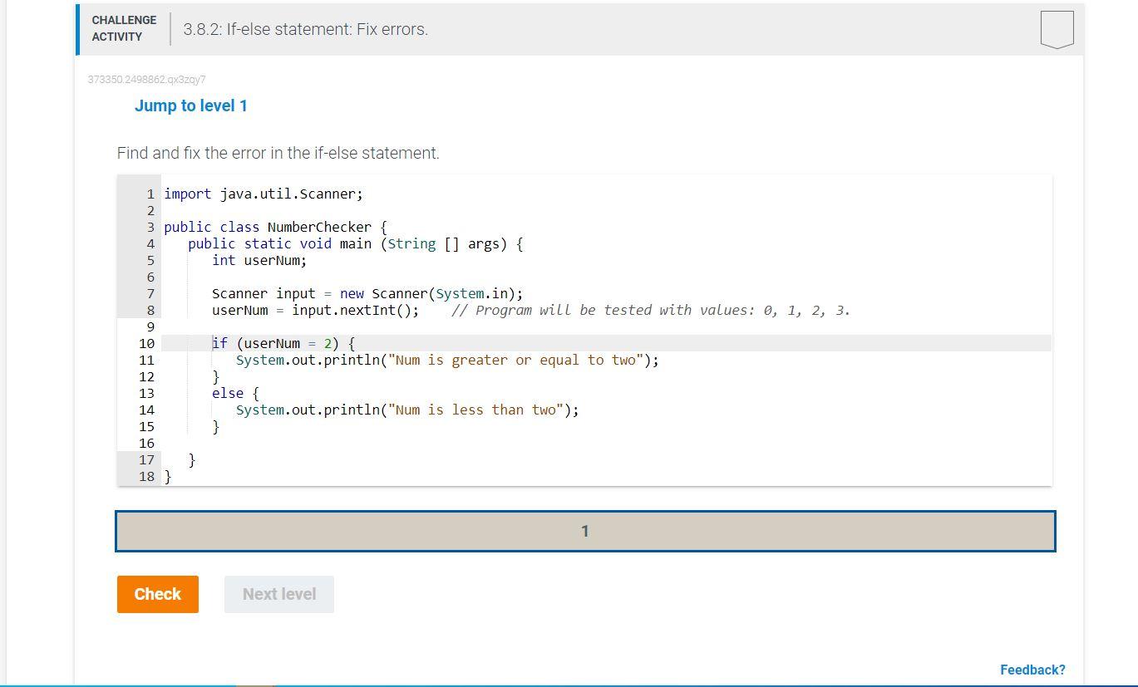Click the activity title 3.8.2 If-else statement

click(305, 29)
